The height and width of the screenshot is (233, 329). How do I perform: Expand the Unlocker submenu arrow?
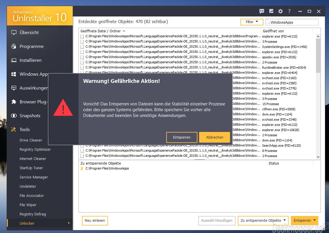coord(69,223)
